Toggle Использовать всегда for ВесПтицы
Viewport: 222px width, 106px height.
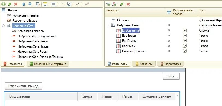[185, 41]
